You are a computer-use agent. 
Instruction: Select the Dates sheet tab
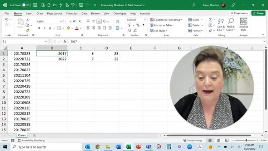click(x=22, y=135)
